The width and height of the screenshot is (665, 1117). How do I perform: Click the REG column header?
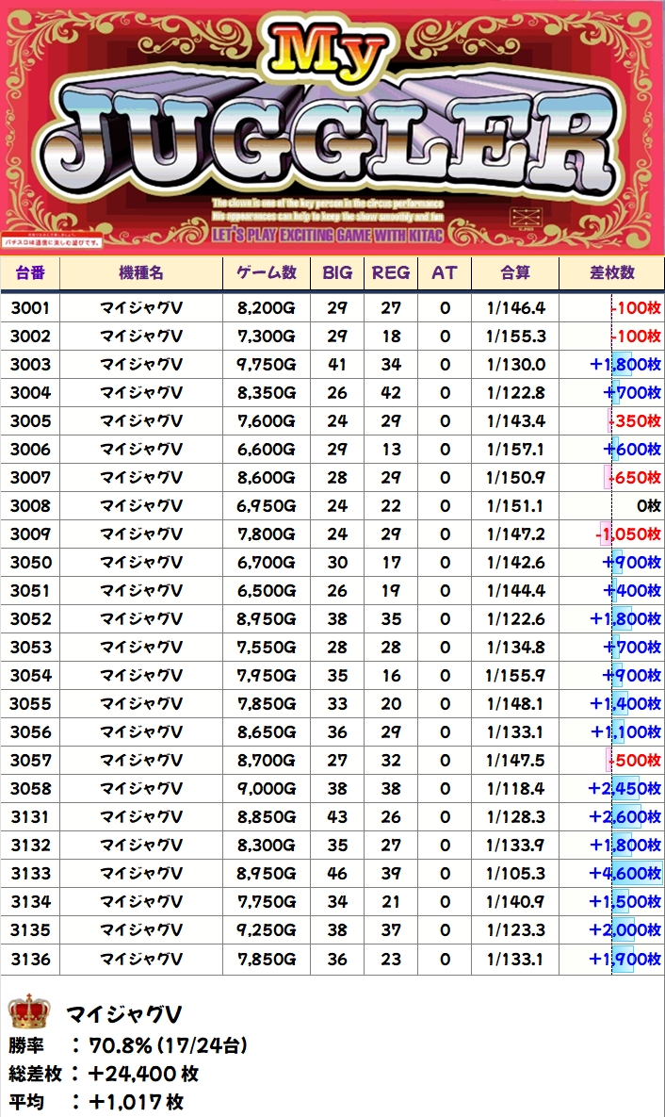click(x=391, y=272)
